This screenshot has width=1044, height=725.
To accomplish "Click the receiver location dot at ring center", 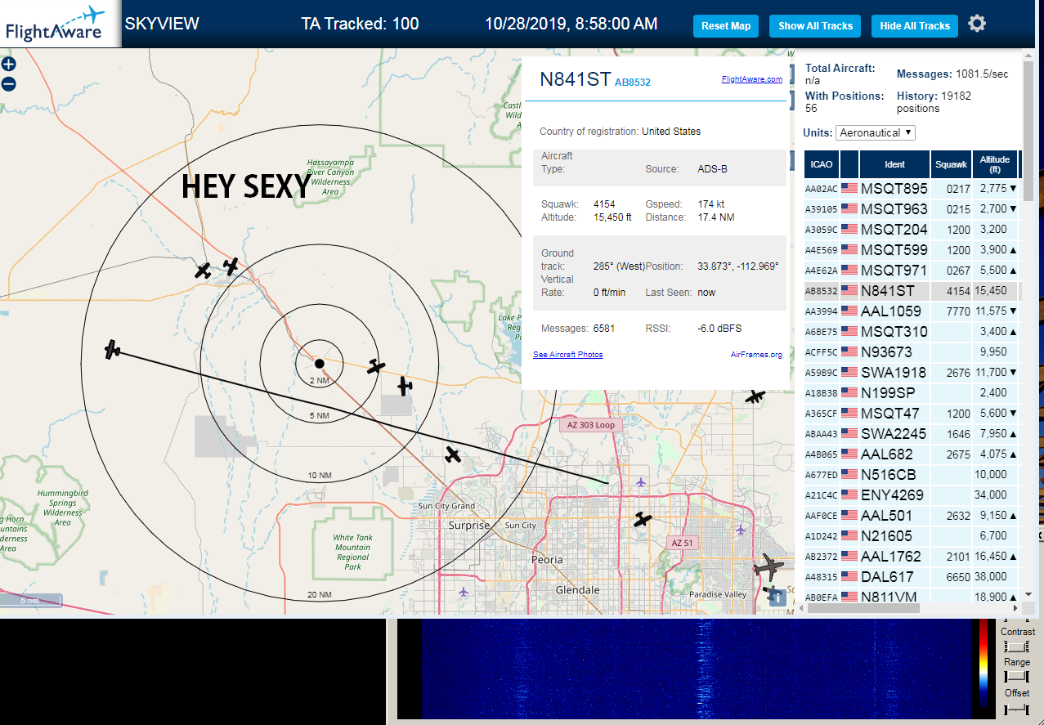I will 320,363.
